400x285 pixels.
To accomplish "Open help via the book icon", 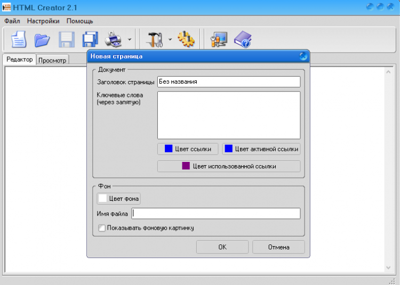I will tap(243, 39).
